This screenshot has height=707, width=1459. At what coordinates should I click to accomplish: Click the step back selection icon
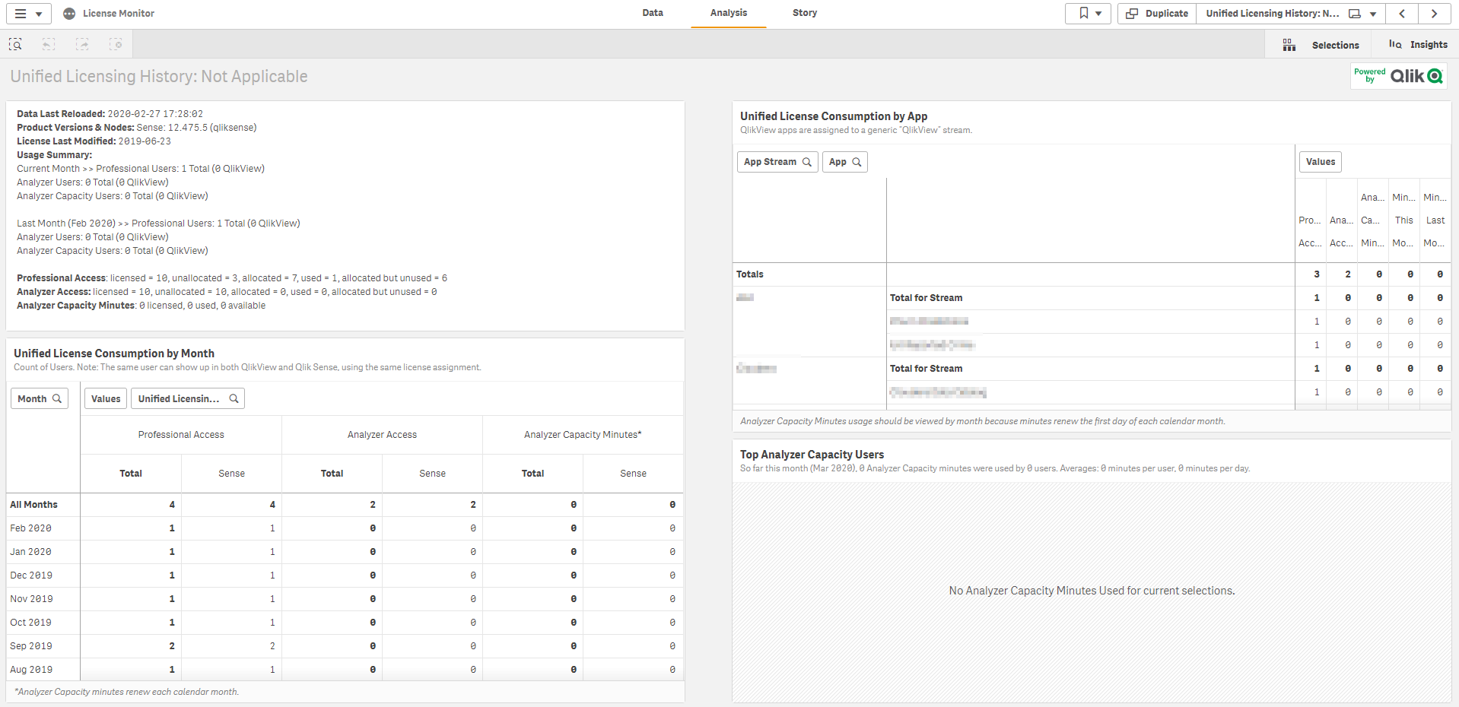(x=49, y=44)
